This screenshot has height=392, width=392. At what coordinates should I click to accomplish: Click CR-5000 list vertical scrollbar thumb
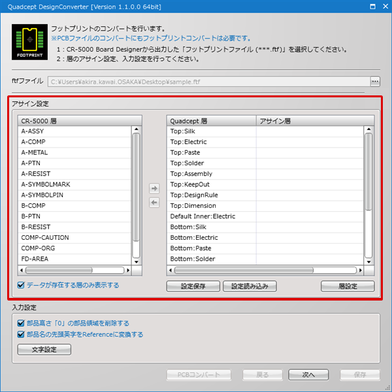(137, 188)
